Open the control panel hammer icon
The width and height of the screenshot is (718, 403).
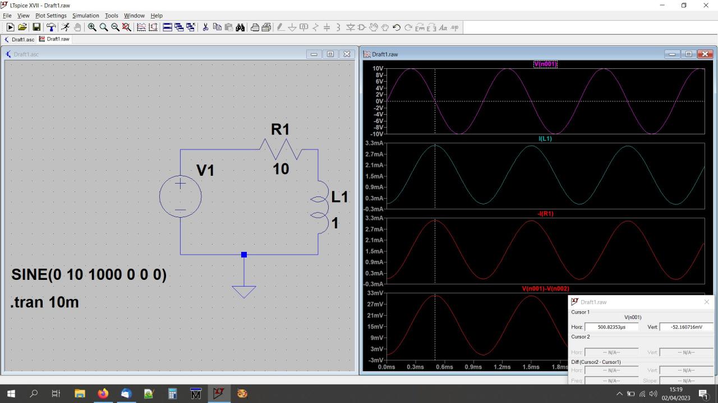pyautogui.click(x=51, y=27)
